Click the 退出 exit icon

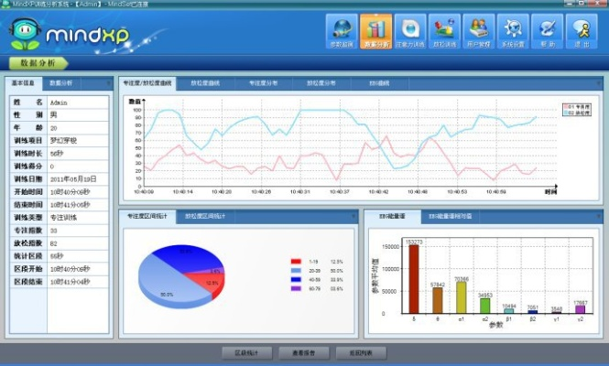click(x=581, y=32)
